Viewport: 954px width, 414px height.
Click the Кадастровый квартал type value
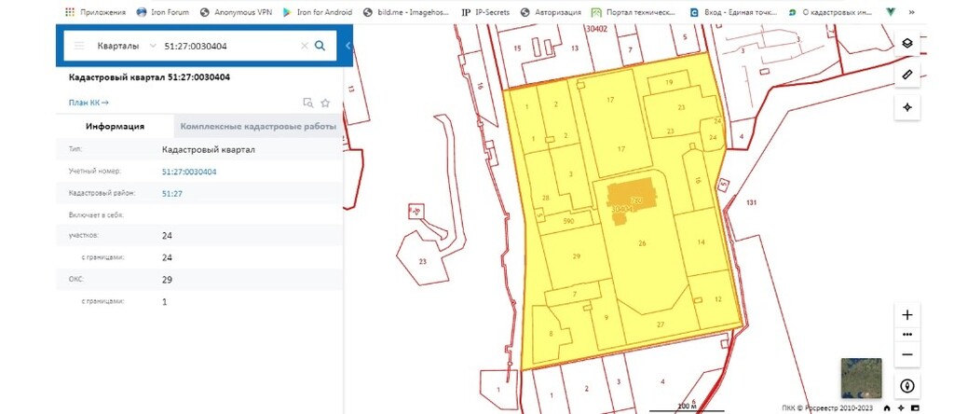[209, 150]
